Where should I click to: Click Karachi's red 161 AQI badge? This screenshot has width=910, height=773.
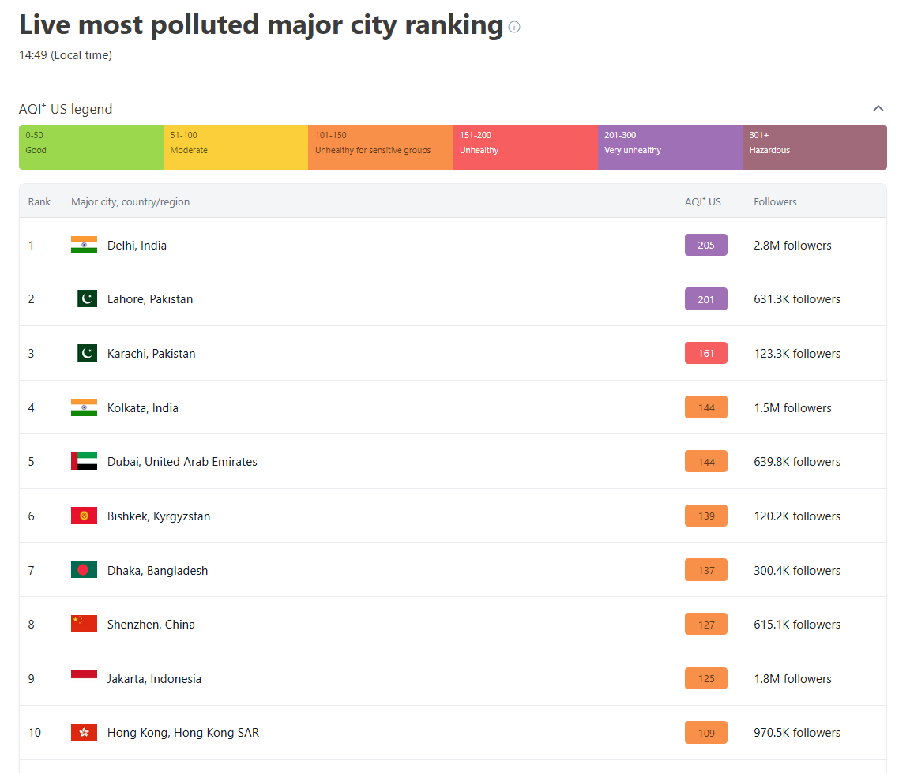click(x=705, y=353)
